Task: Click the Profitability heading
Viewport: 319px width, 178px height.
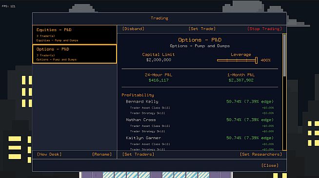Action: coord(138,95)
